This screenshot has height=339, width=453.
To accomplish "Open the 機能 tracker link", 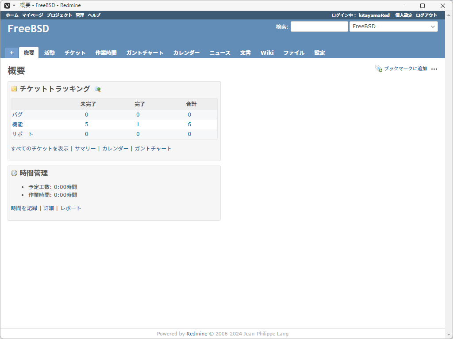I will (17, 124).
